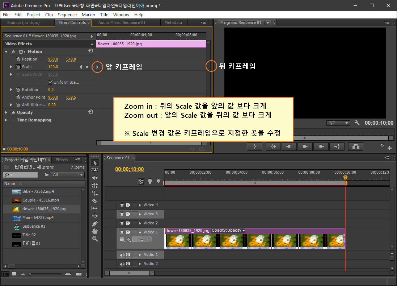397x286 pixels.
Task: Select the Track Select tool
Action: click(x=95, y=170)
